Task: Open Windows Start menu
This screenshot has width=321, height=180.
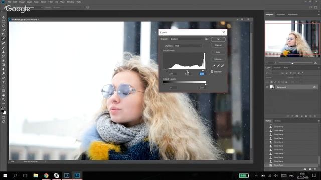Action: [5, 175]
